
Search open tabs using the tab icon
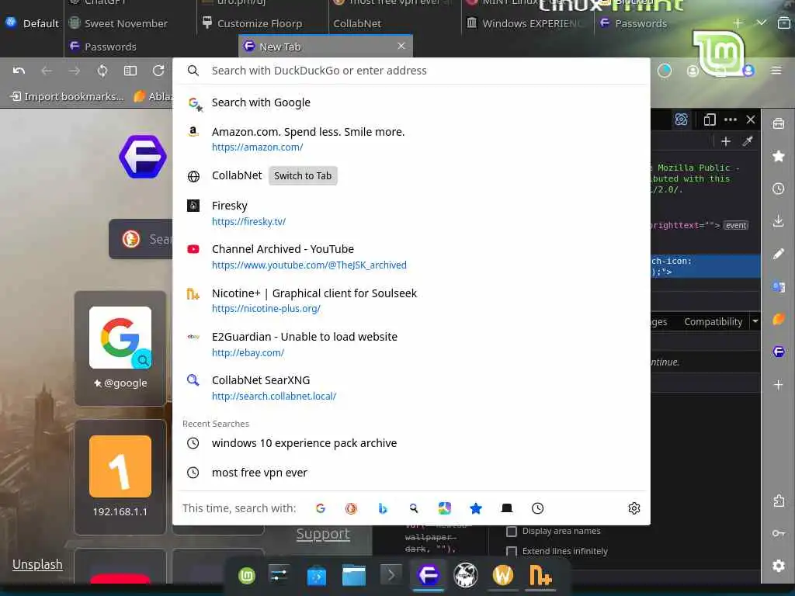click(506, 508)
